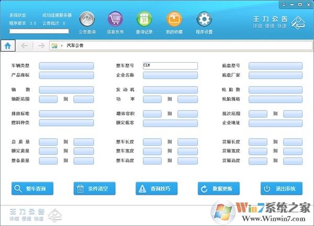Focus the 功率 start field
This screenshot has height=226, width=314.
[152, 99]
